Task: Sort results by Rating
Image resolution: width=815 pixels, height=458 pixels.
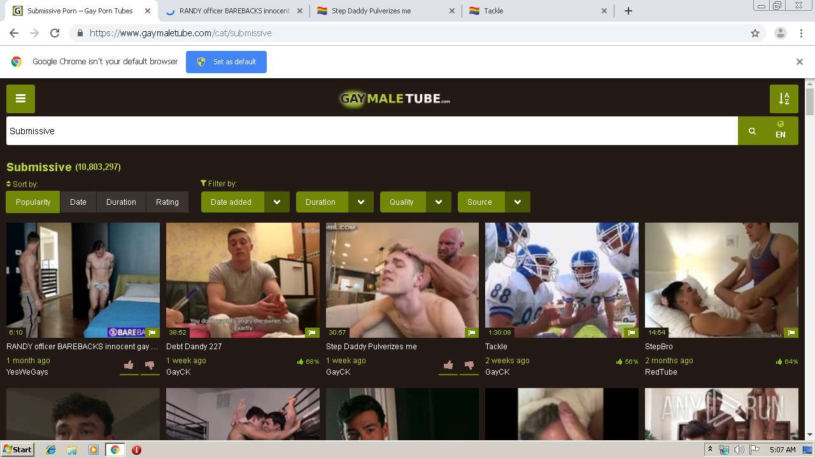Action: (x=167, y=202)
